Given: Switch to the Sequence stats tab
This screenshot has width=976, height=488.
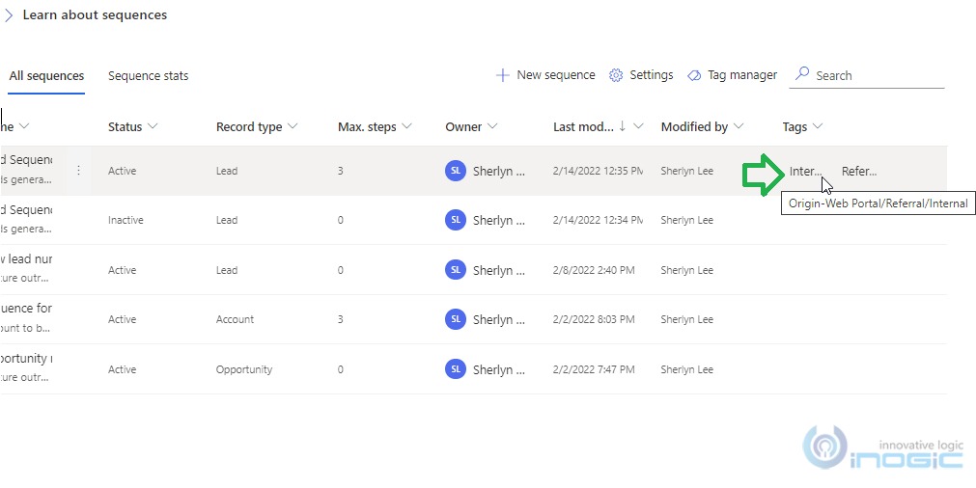Looking at the screenshot, I should click(x=148, y=76).
